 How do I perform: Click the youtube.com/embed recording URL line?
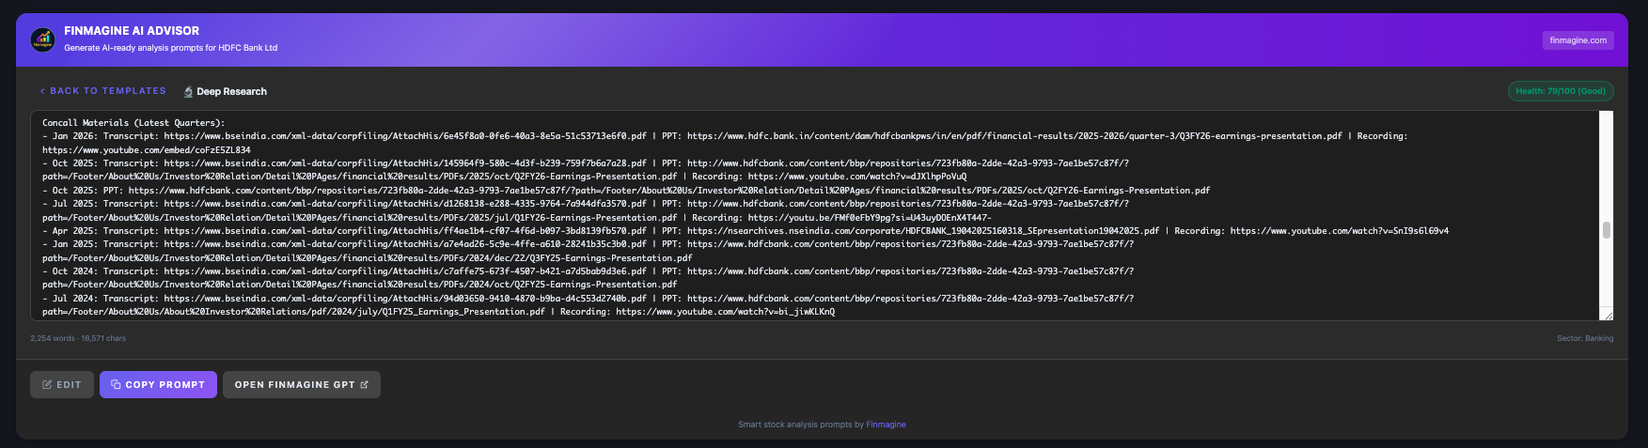pos(147,150)
